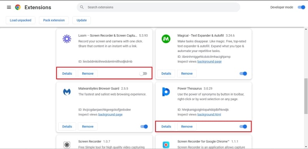Click Loom ID liecbddmkiiihnedobmlmillhodjkdmb text
Image resolution: width=308 pixels, height=149 pixels.
(x=105, y=62)
